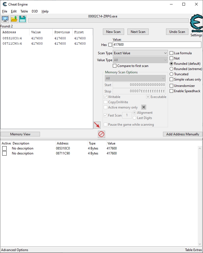Enable the Lua formula checkbox
This screenshot has height=253, width=203.
[x=172, y=53]
